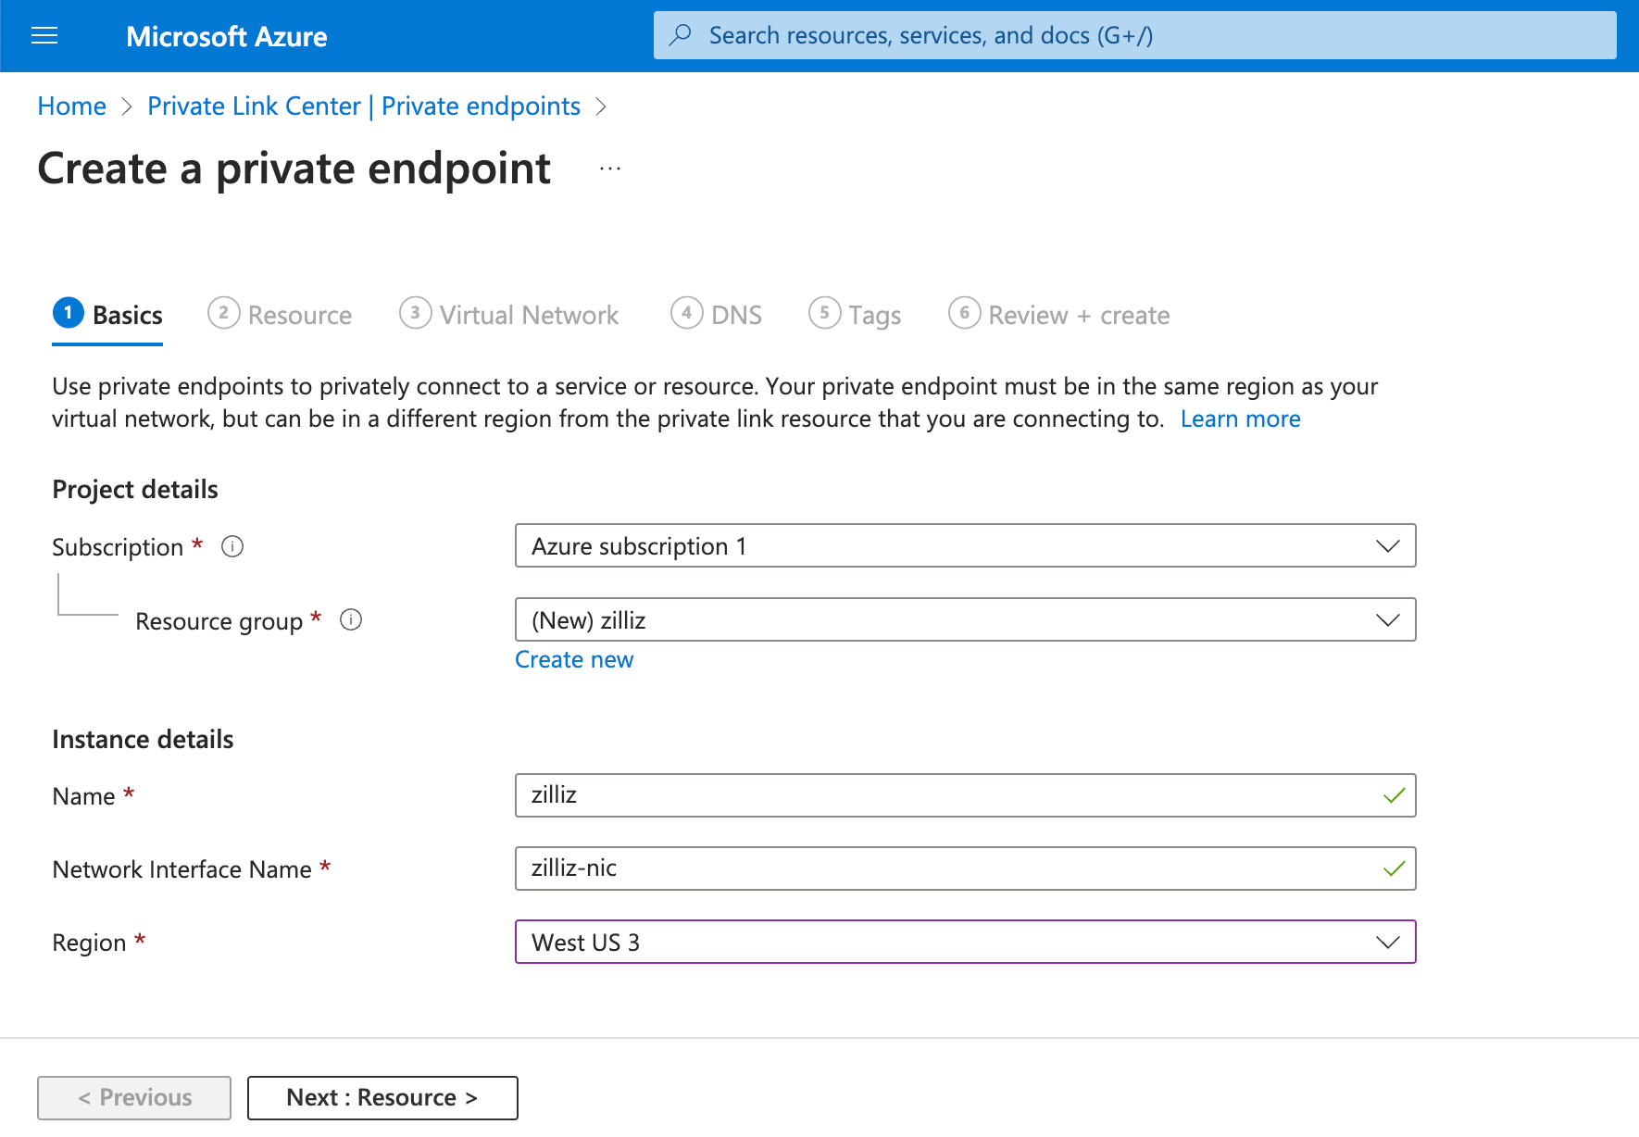Click the search magnifier icon
1639x1137 pixels.
pyautogui.click(x=681, y=35)
